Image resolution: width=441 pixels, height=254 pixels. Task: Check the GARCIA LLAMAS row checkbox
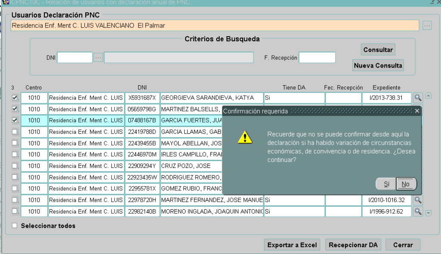(15, 132)
